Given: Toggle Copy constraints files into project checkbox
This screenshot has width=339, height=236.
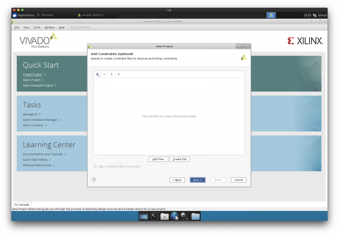Looking at the screenshot, I should [x=95, y=166].
